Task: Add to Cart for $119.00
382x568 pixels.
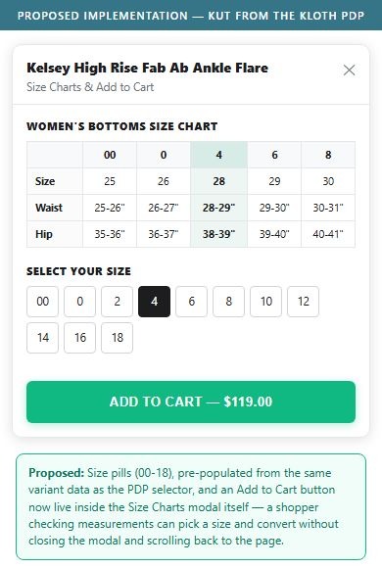Action: 191,402
